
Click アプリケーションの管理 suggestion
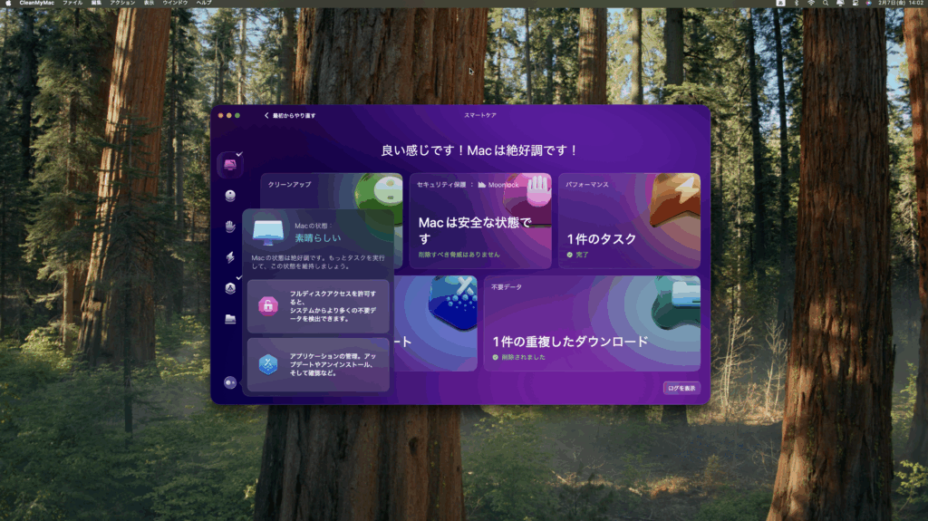pyautogui.click(x=318, y=364)
